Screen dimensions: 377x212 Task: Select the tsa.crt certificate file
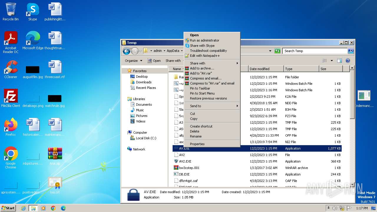[x=55, y=185]
